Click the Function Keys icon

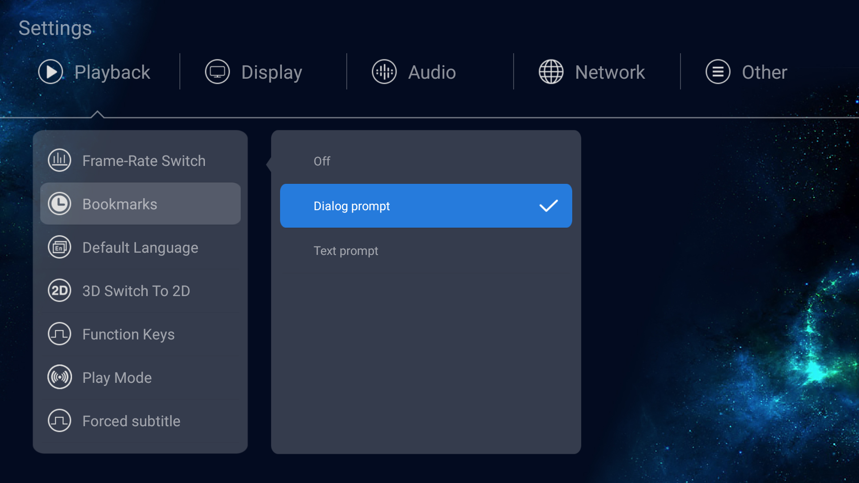click(x=59, y=334)
